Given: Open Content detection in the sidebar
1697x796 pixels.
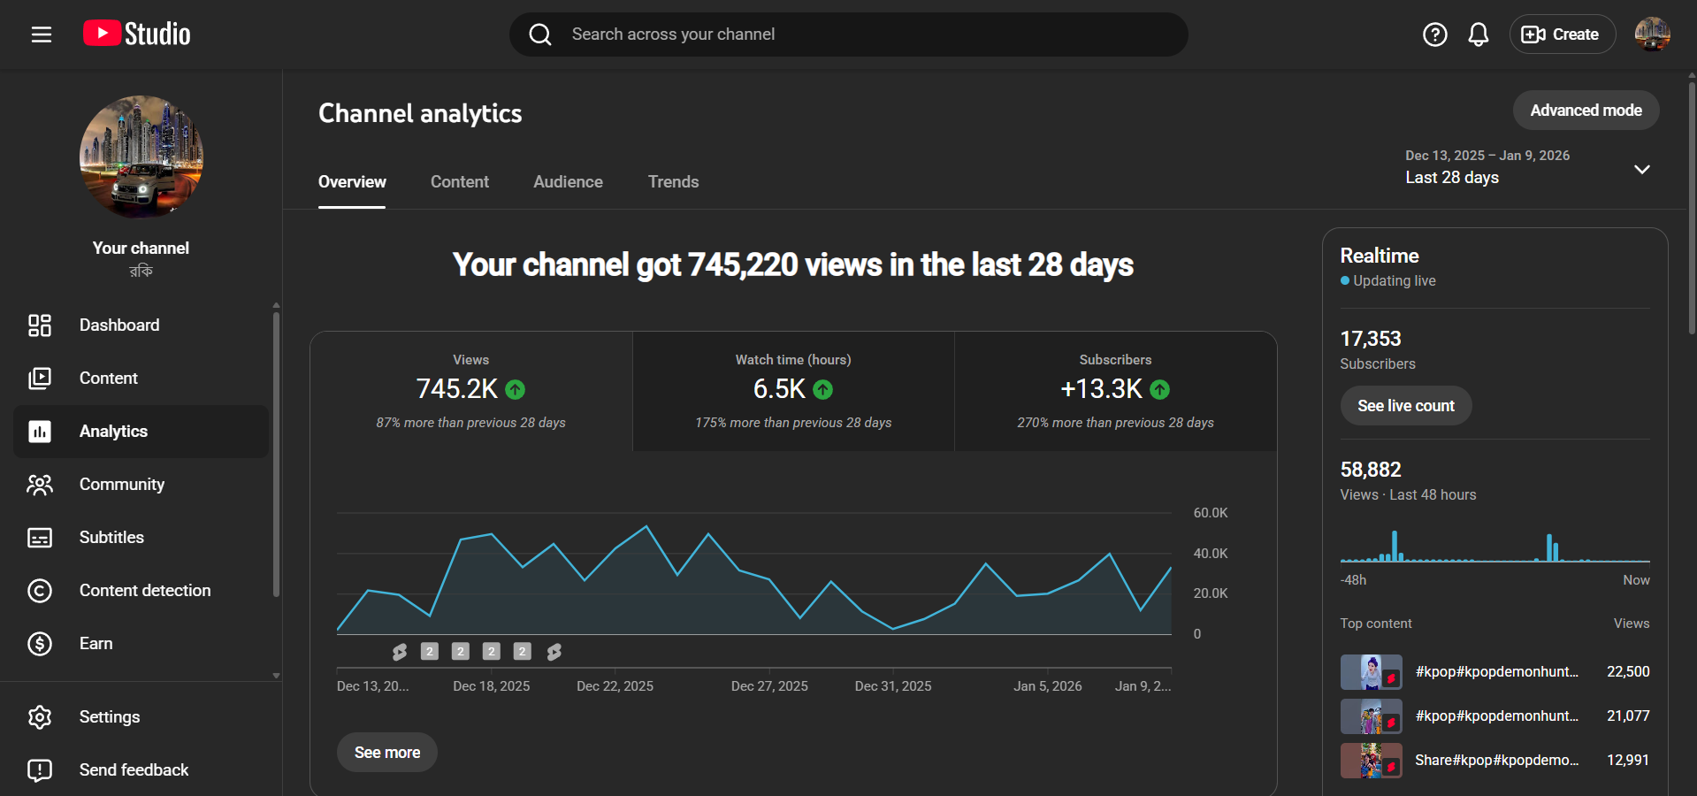Looking at the screenshot, I should (144, 590).
